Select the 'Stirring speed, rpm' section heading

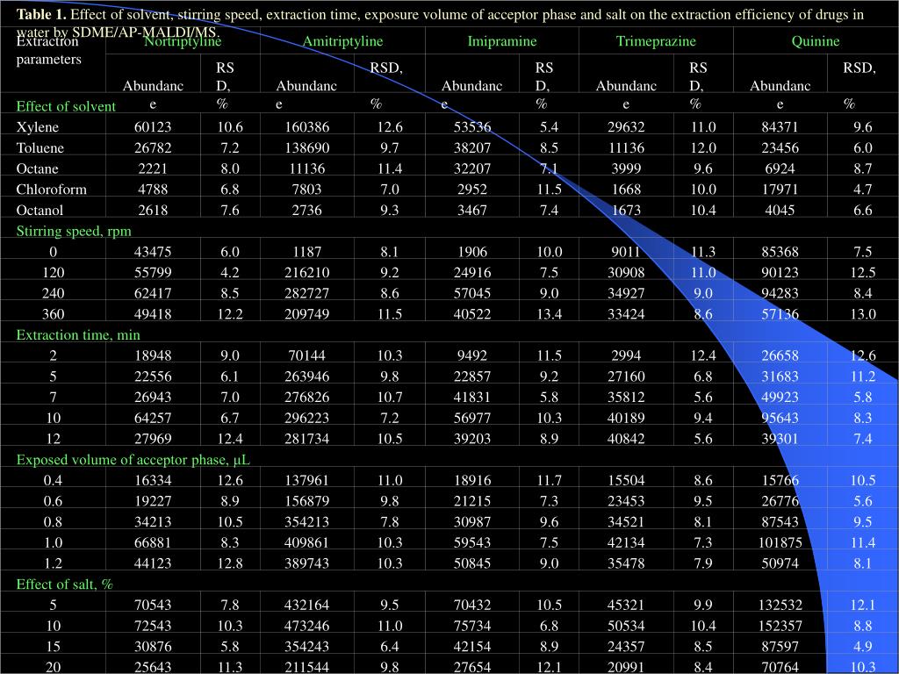click(x=74, y=231)
